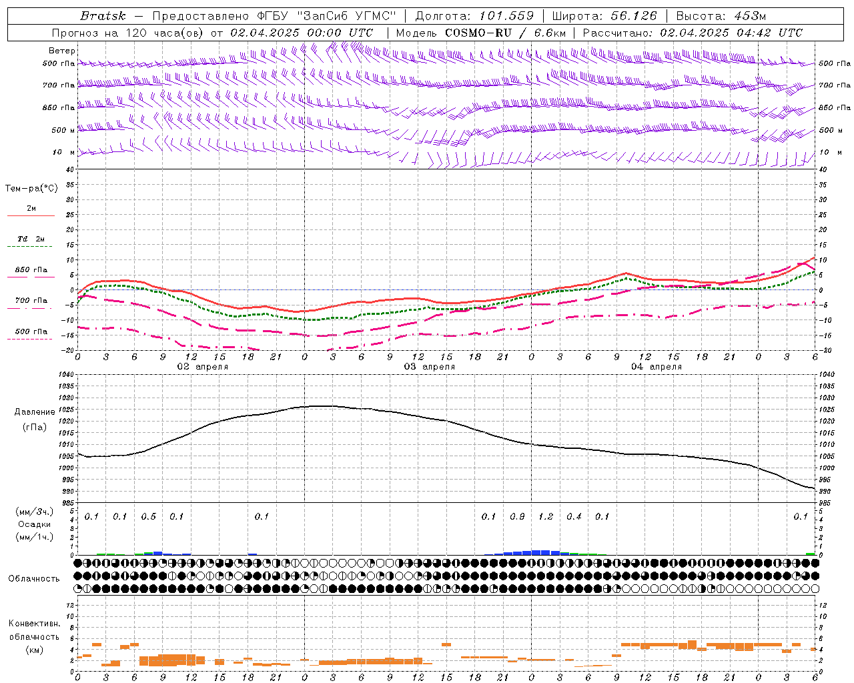854x683 pixels.
Task: Select the Долгота: 101.559 value
Action: point(474,16)
